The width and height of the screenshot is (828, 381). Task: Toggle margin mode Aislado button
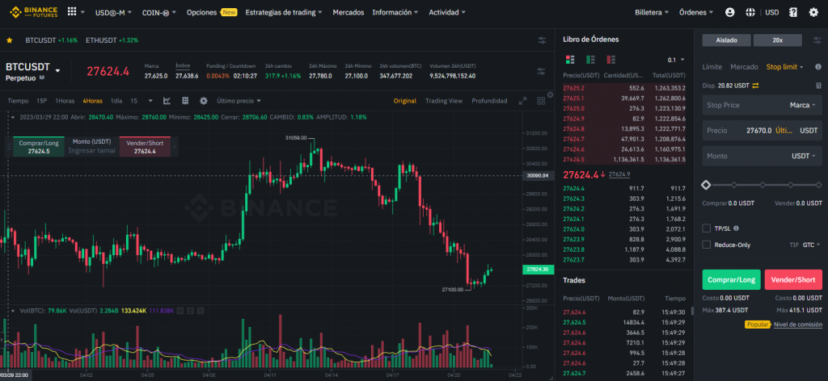pos(727,40)
